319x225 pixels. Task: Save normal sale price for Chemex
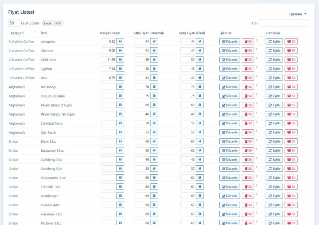[154, 51]
